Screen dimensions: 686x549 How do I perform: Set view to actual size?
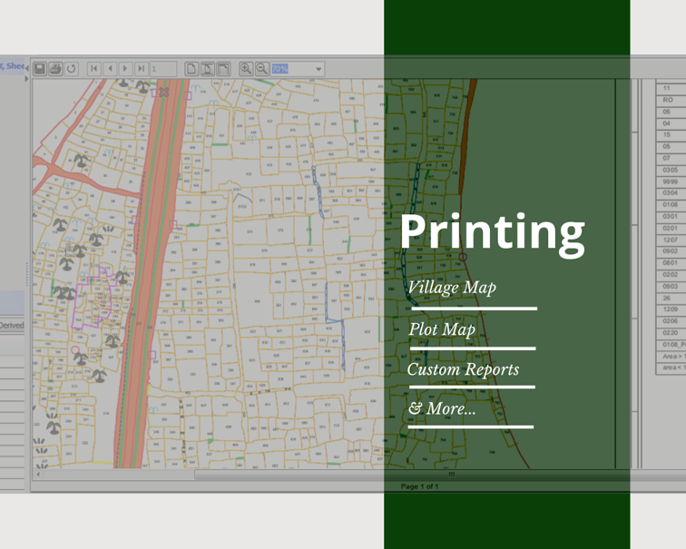[x=191, y=69]
